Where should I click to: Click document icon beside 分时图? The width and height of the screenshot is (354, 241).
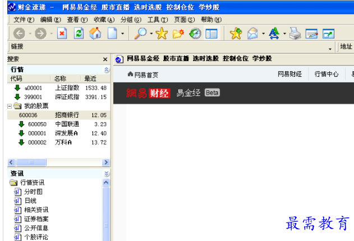[x=17, y=192]
